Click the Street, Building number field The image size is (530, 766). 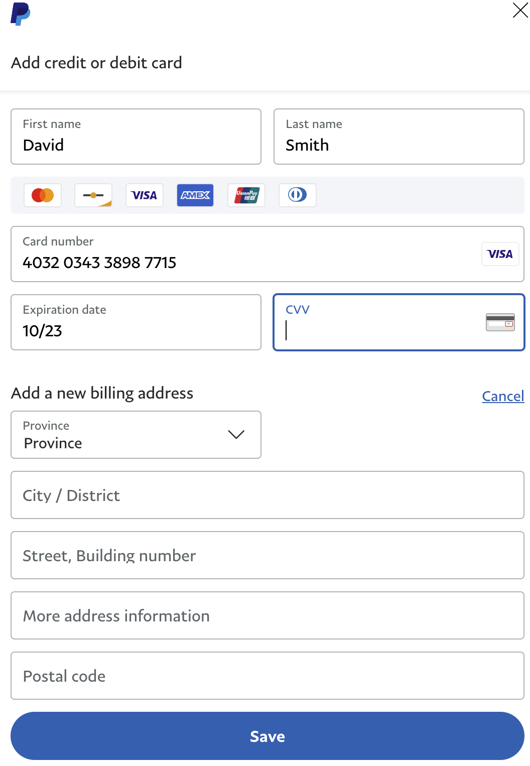point(268,556)
